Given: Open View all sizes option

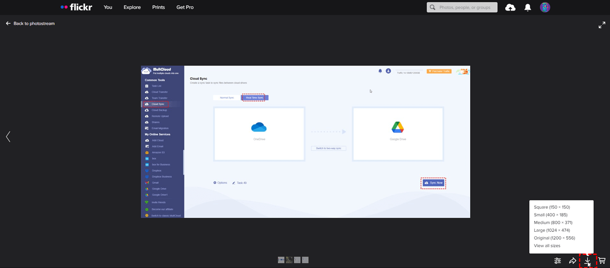Looking at the screenshot, I should (x=547, y=246).
